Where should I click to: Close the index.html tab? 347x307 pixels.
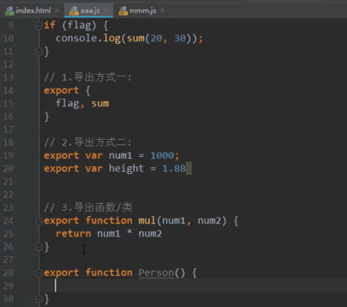coord(57,10)
